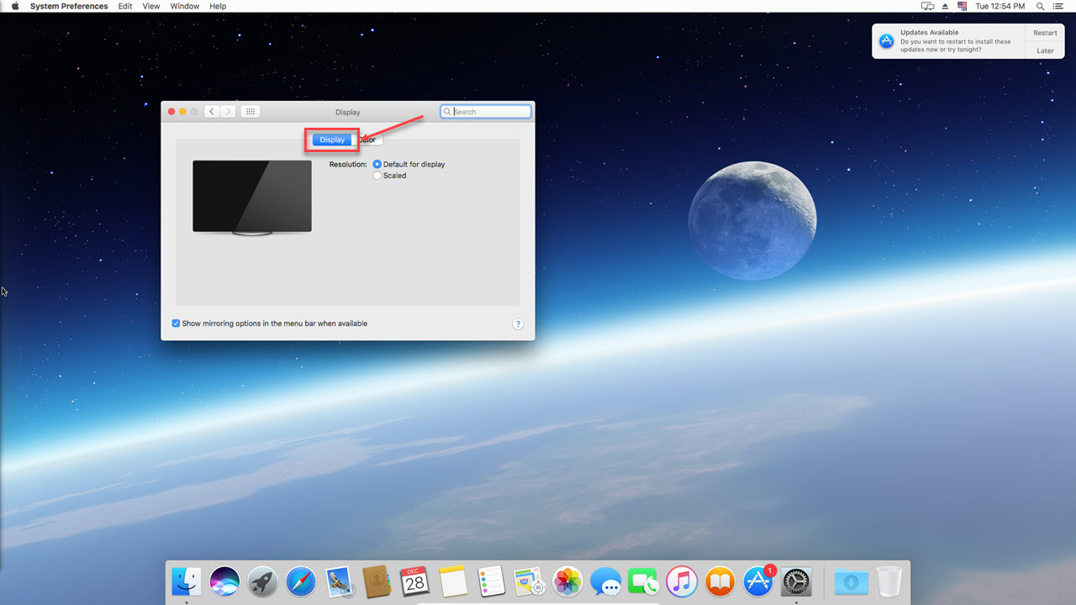
Task: Open the App Store with notification badge
Action: [x=758, y=581]
